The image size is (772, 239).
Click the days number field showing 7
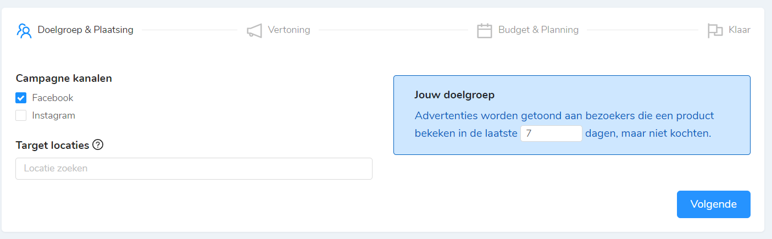pos(551,134)
